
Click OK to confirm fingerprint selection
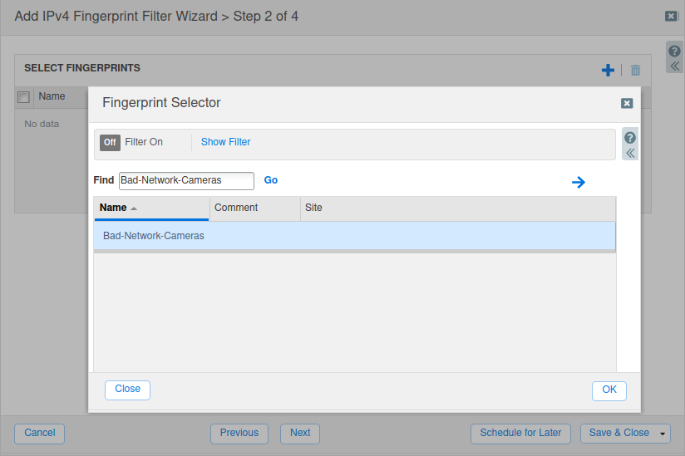(609, 390)
